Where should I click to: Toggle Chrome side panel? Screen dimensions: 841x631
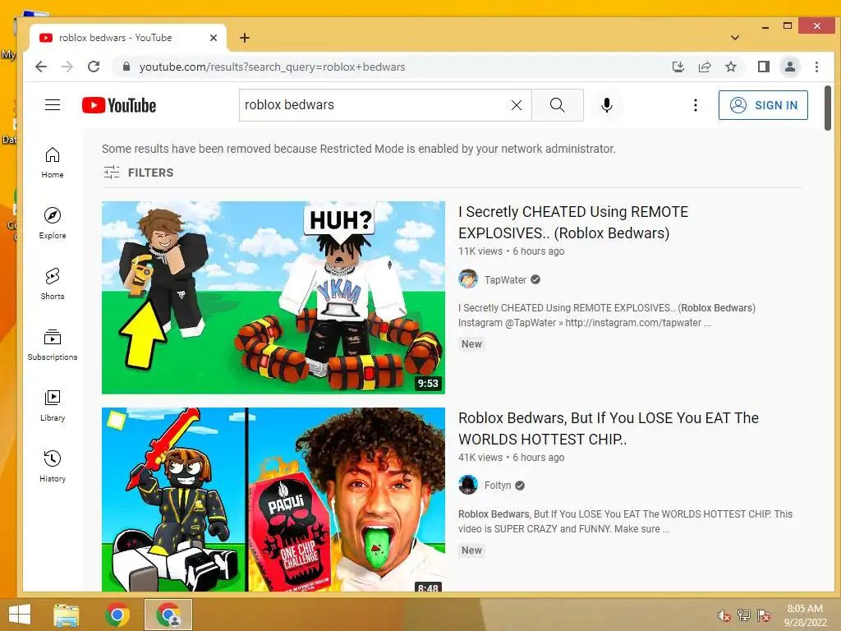[764, 67]
